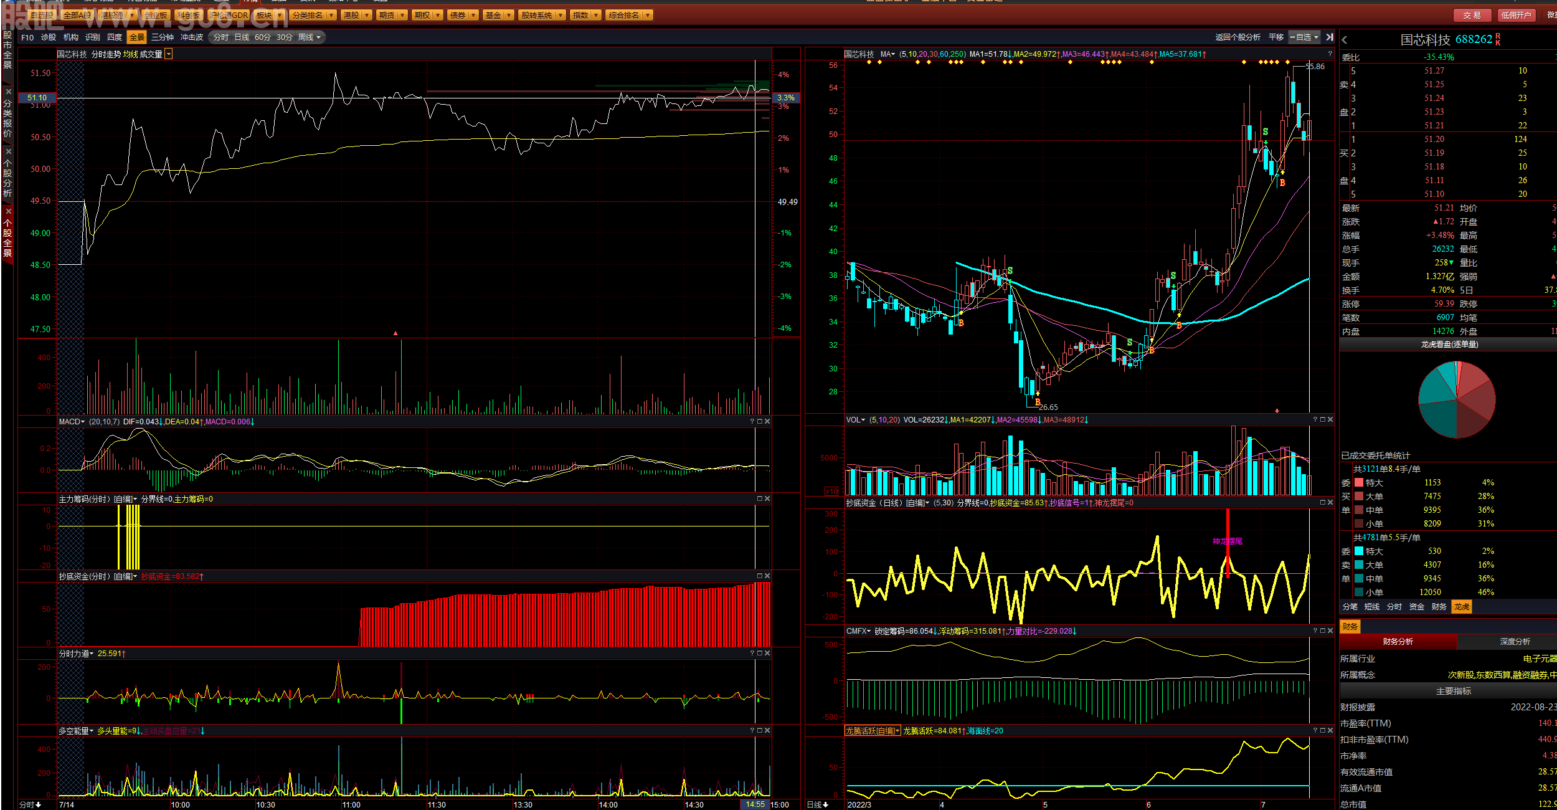Maximize the 抄底资金(日线) panel
Image resolution: width=1557 pixels, height=810 pixels.
click(1323, 503)
